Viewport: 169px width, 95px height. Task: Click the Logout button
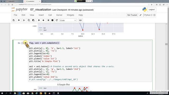(152, 9)
